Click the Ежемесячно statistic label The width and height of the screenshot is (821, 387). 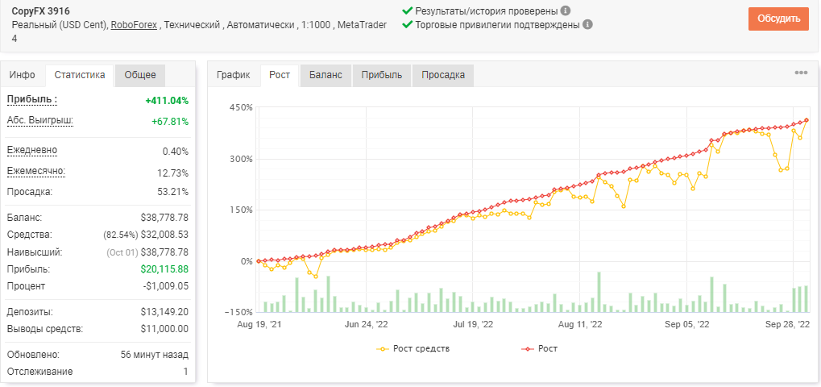click(36, 172)
